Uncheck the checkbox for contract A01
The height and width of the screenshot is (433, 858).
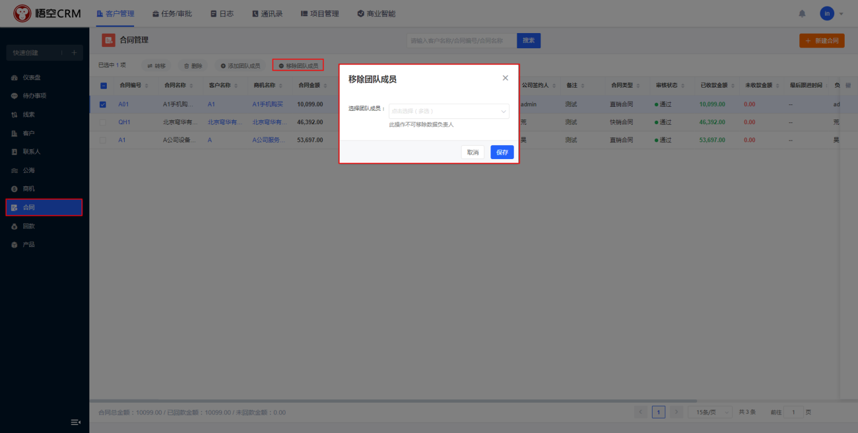[103, 104]
